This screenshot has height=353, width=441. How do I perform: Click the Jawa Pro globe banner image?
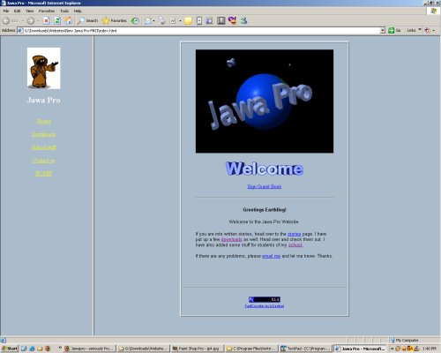pos(265,101)
